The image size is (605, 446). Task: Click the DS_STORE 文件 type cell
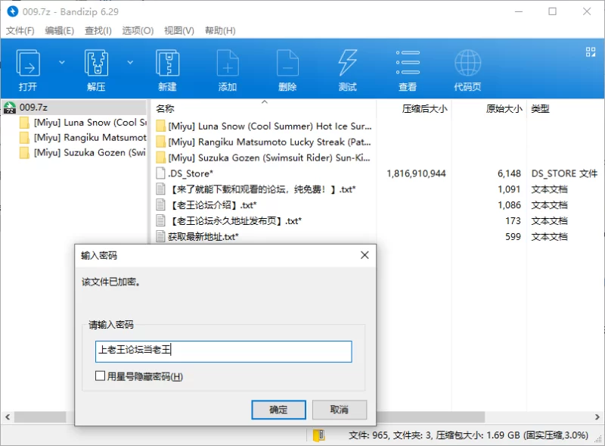564,173
